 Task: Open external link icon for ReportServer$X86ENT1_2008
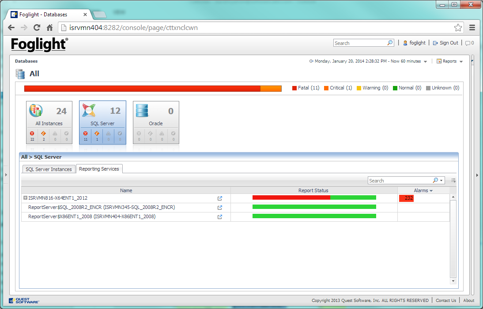click(x=219, y=217)
